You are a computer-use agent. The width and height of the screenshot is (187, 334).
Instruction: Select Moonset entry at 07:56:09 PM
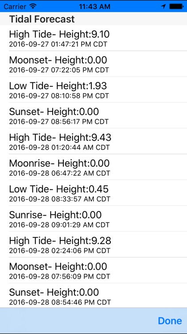point(93,270)
